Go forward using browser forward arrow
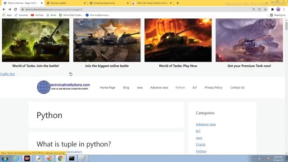288x162 pixels. [9, 9]
